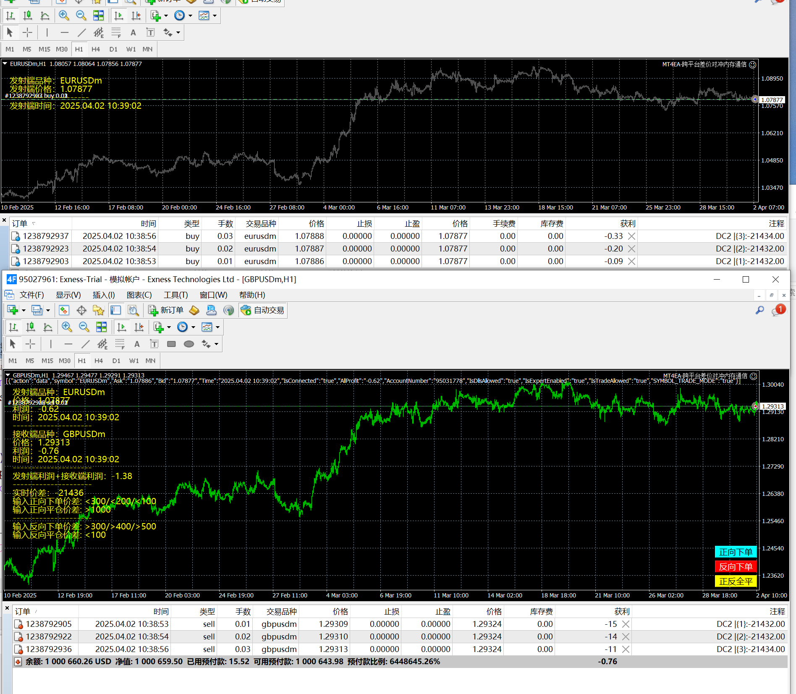Select order row 1238792922
This screenshot has width=796, height=694.
[400, 636]
